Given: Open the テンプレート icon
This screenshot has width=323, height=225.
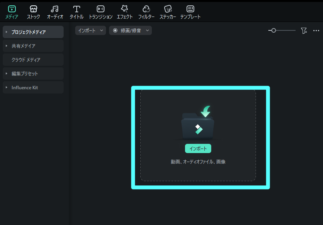Looking at the screenshot, I should (x=190, y=9).
